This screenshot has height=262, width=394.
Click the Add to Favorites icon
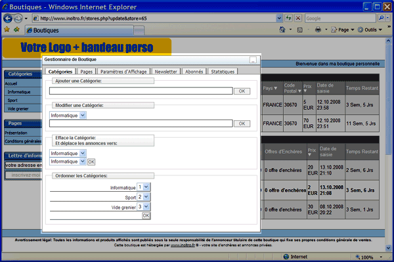pos(17,30)
